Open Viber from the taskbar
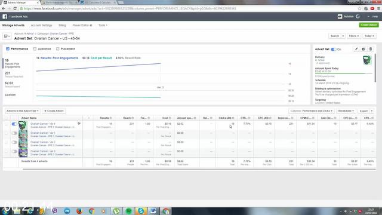The height and width of the screenshot is (215, 382). pyautogui.click(x=54, y=211)
